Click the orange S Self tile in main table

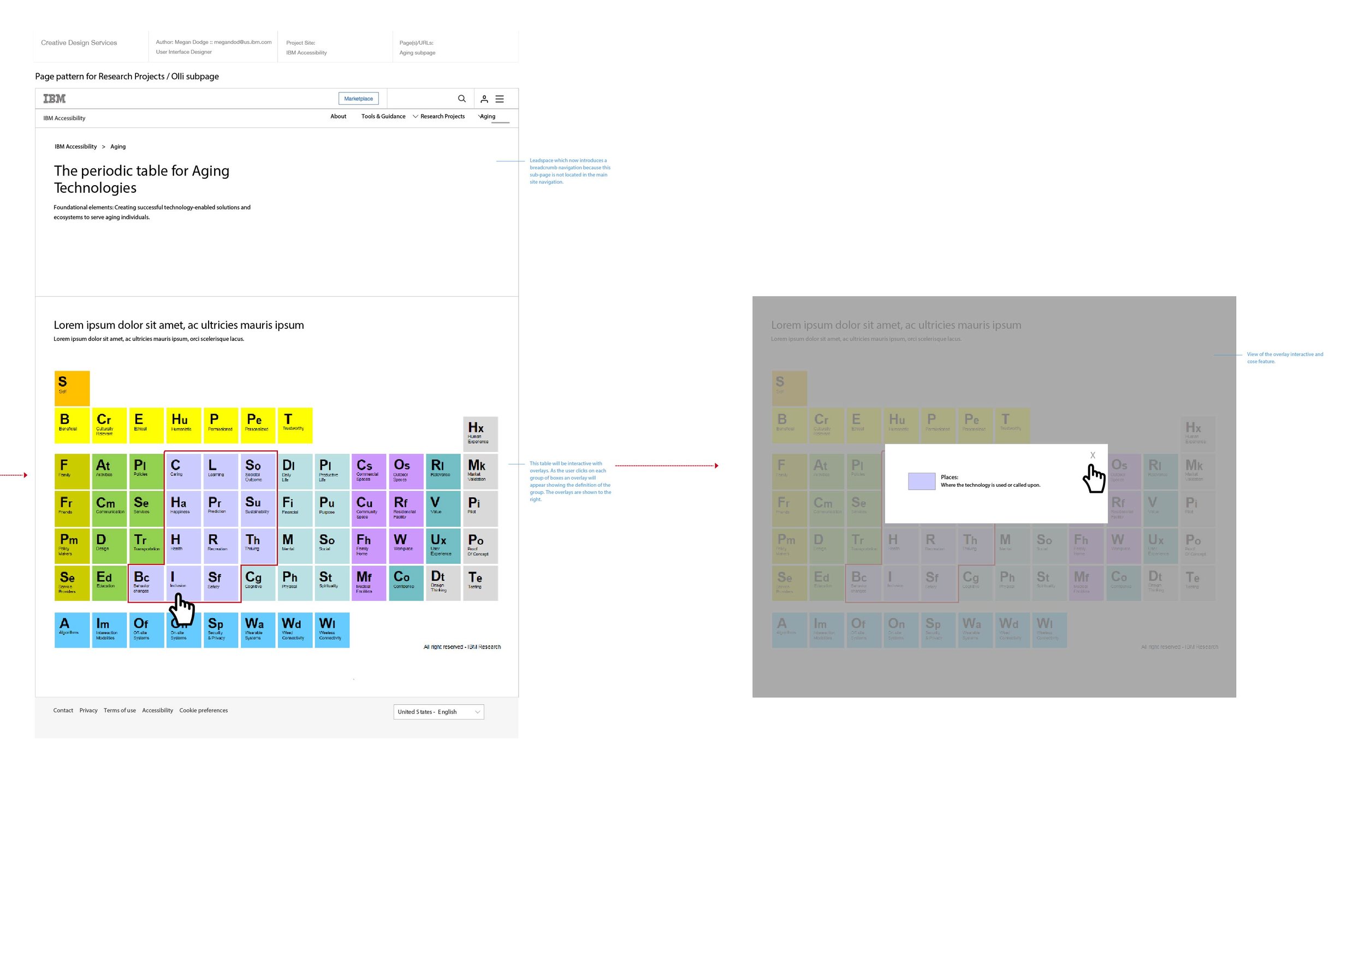(x=72, y=388)
